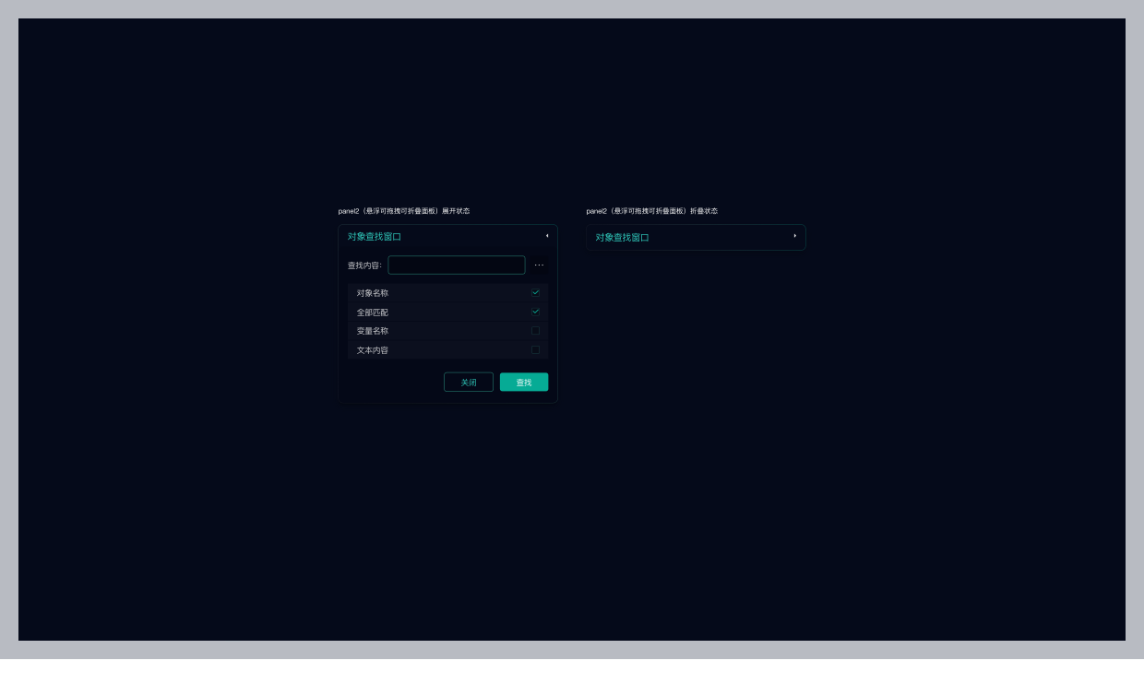The width and height of the screenshot is (1144, 696).
Task: Expand the collapsed 对象查找窗口 panel arrow
Action: (x=795, y=236)
